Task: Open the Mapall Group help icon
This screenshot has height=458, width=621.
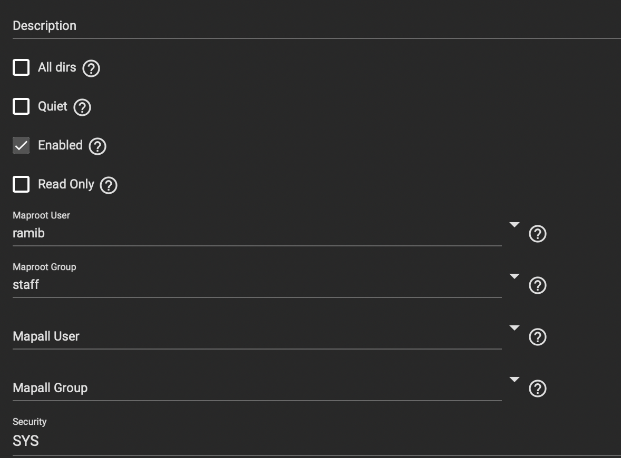Action: tap(537, 389)
